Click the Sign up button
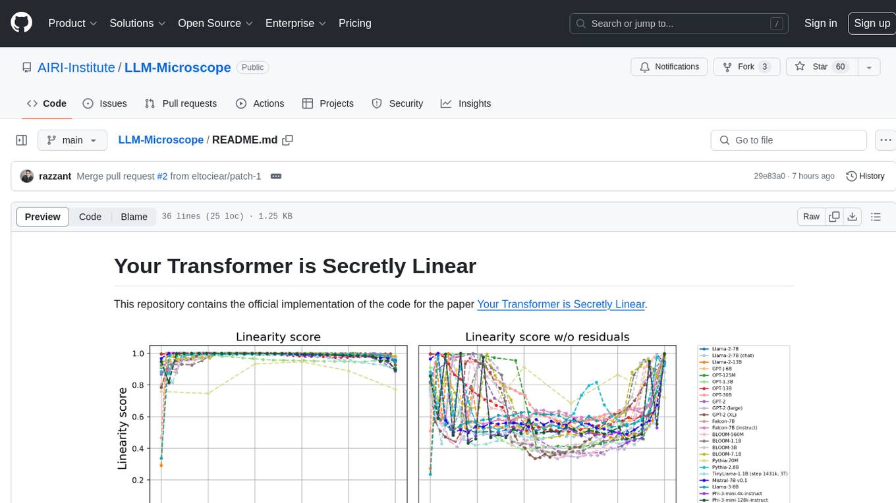Screen dimensions: 896x503 point(872,23)
